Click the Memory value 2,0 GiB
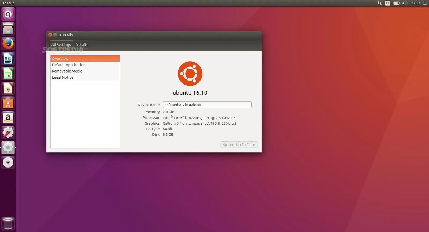The image size is (429, 232). (x=168, y=112)
